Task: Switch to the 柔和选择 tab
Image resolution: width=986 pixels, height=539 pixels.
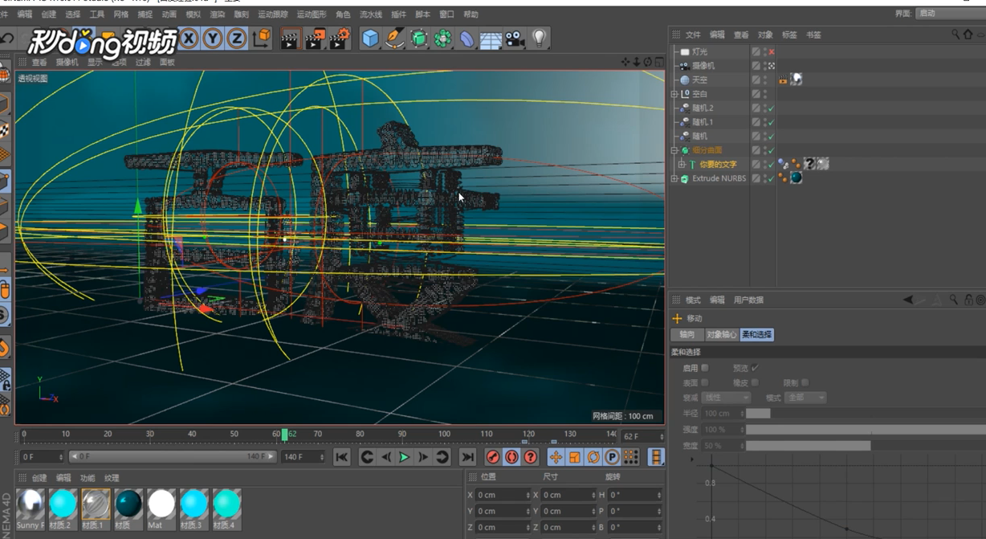Action: tap(756, 334)
